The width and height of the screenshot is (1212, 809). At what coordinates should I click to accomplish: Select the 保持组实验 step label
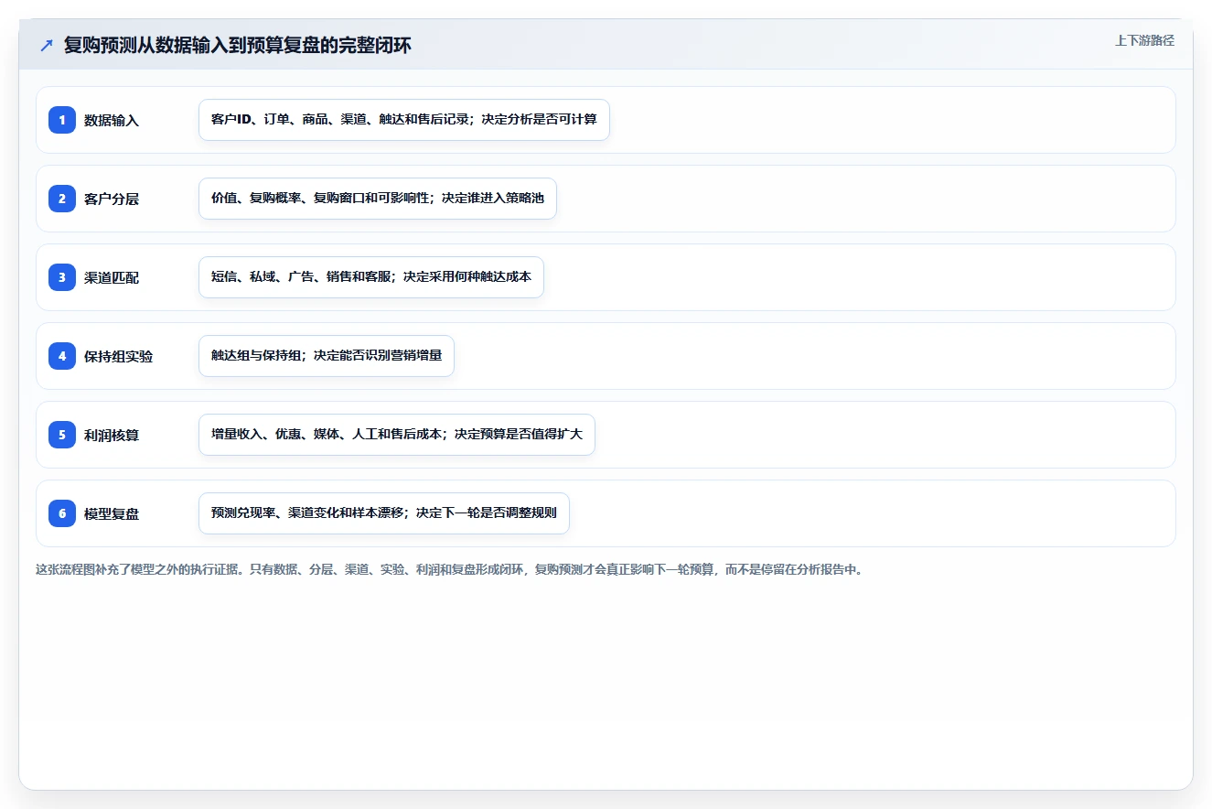click(119, 356)
